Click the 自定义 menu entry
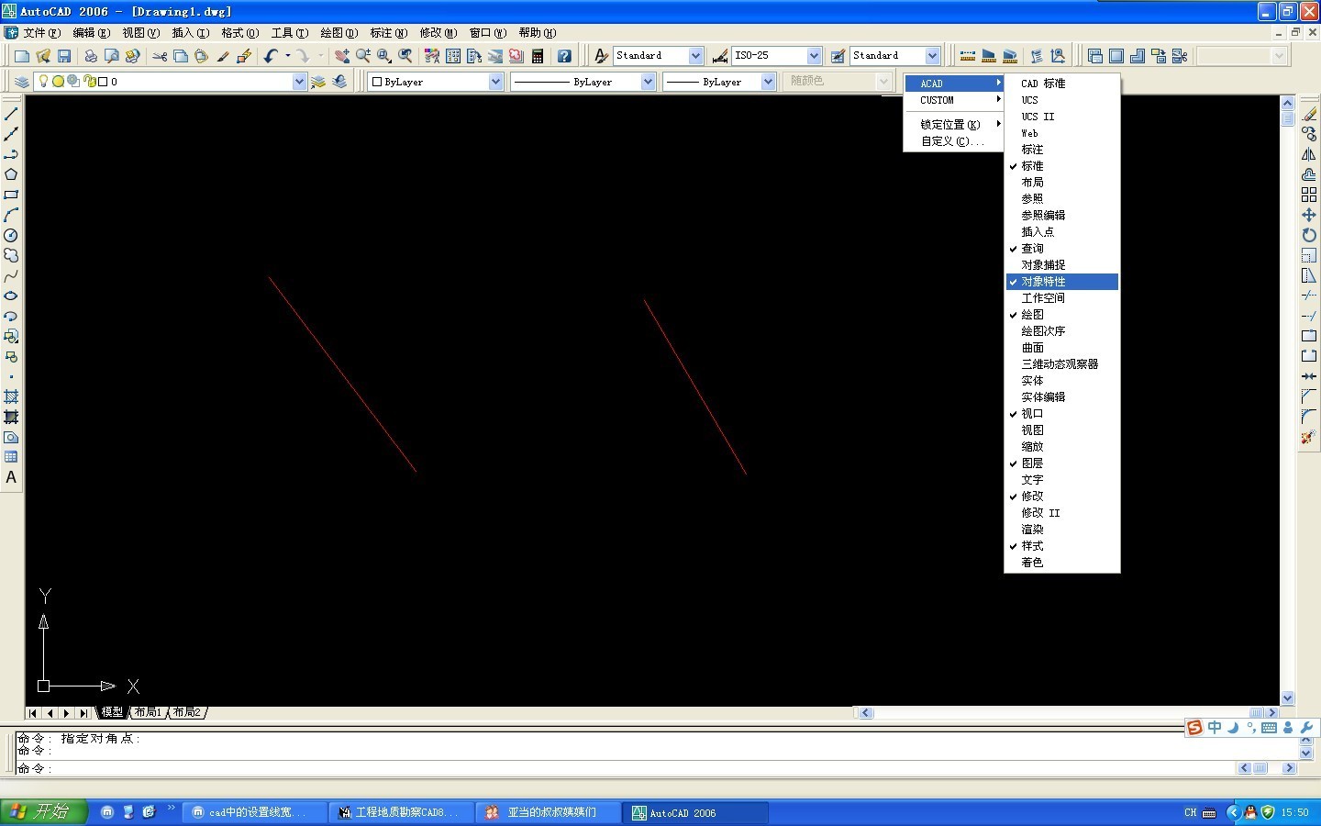Viewport: 1321px width, 826px height. [x=952, y=141]
